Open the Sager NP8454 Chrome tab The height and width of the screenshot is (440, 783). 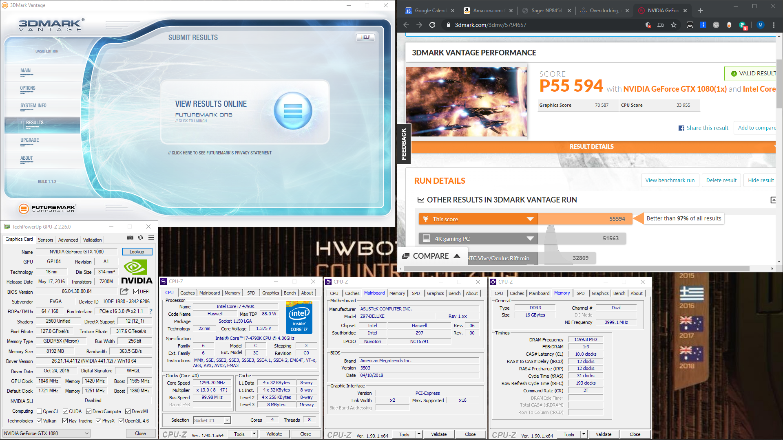546,11
